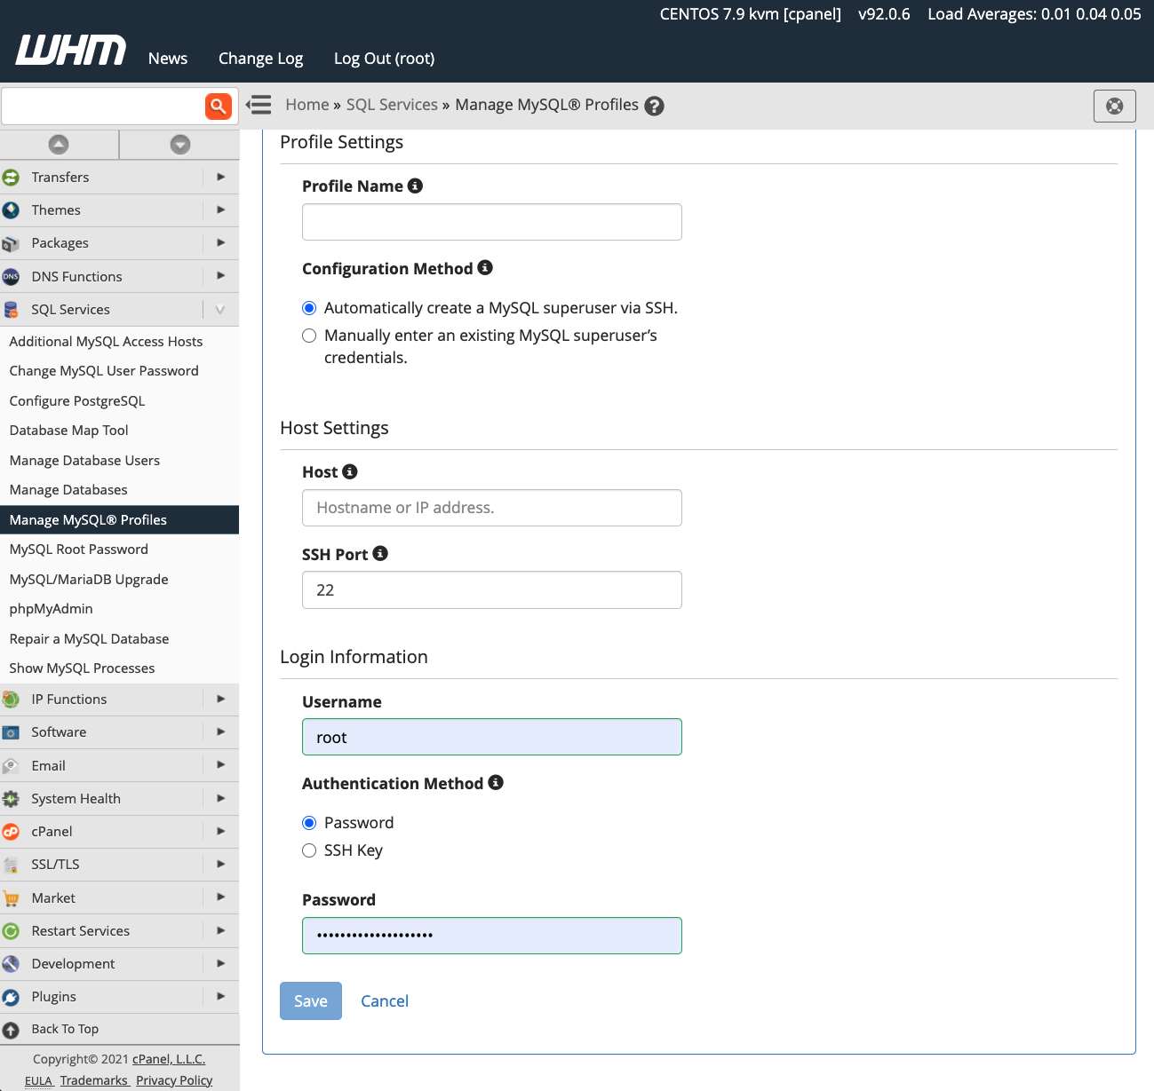
Task: Expand the Transfers sidebar section
Action: pyautogui.click(x=220, y=177)
